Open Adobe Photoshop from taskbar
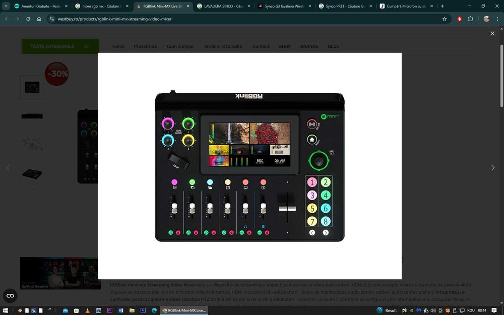The image size is (504, 315). click(143, 310)
